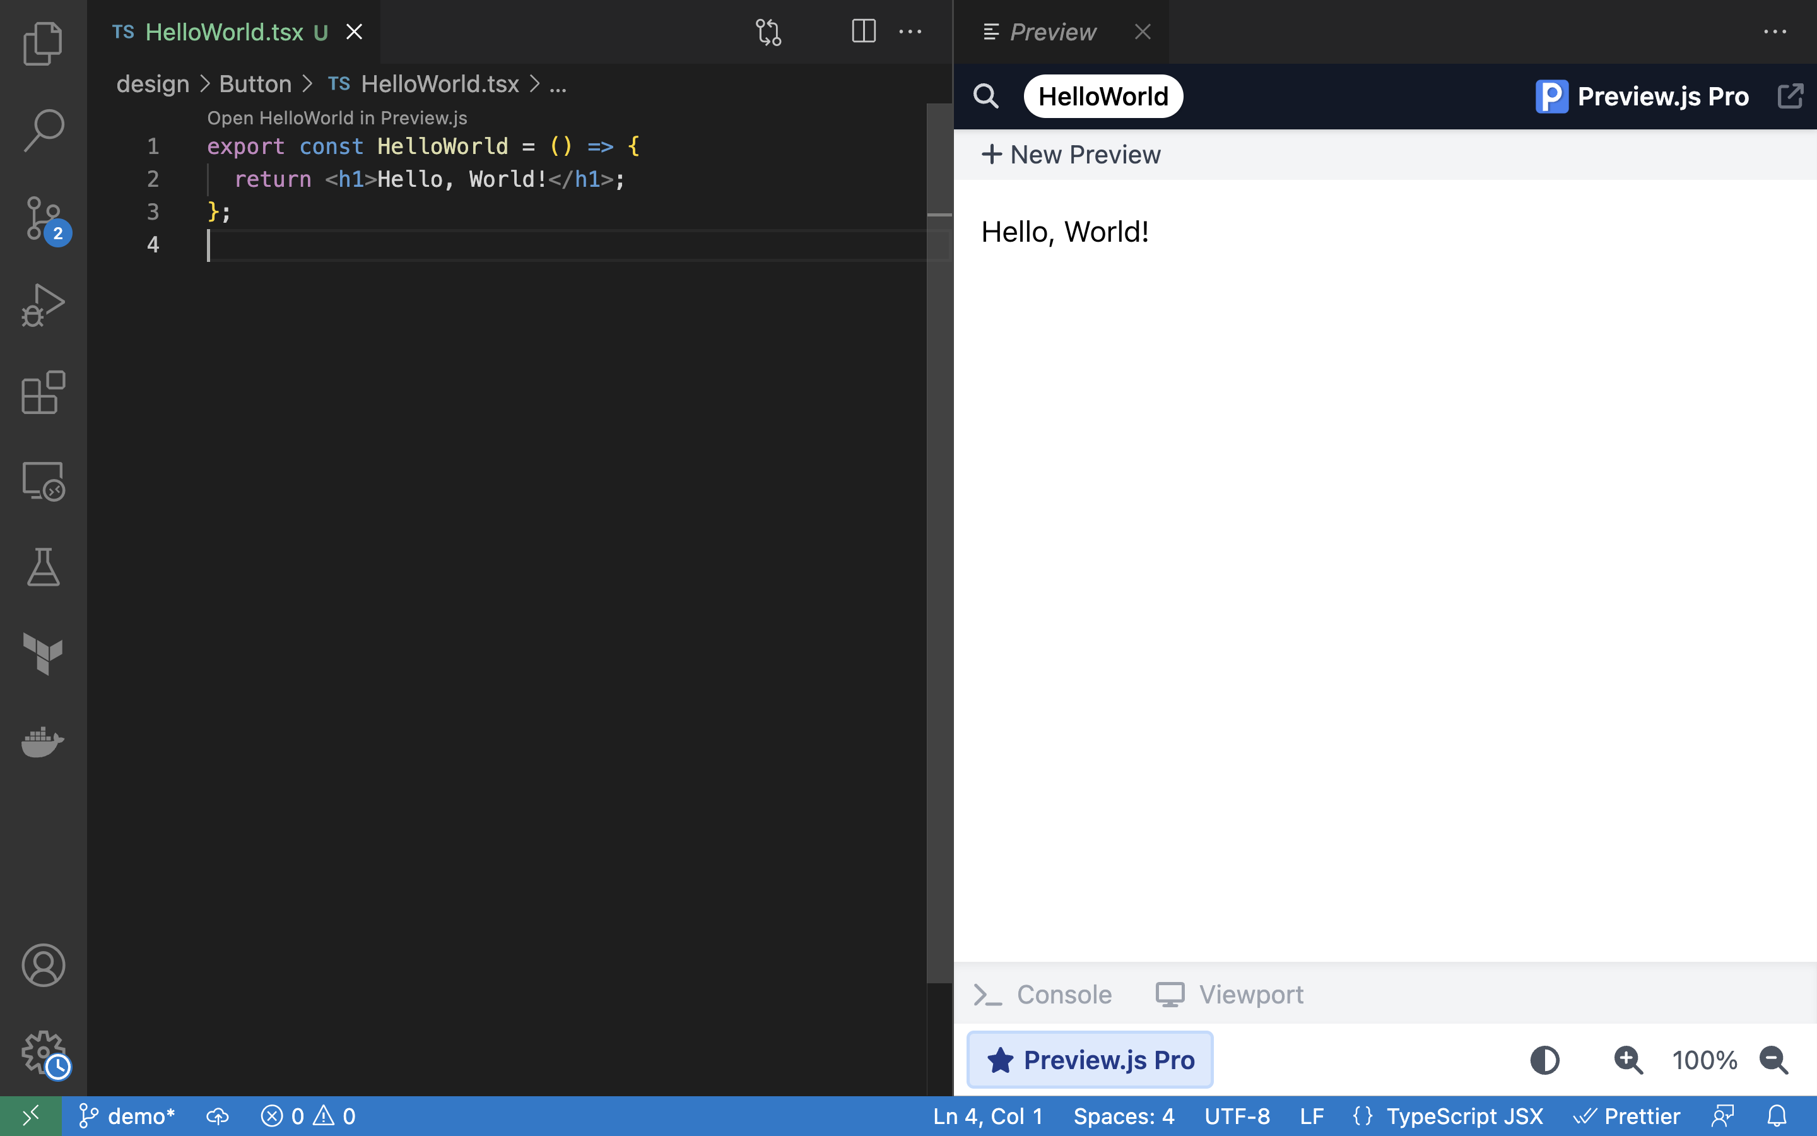Open Run and Debug view

point(43,305)
